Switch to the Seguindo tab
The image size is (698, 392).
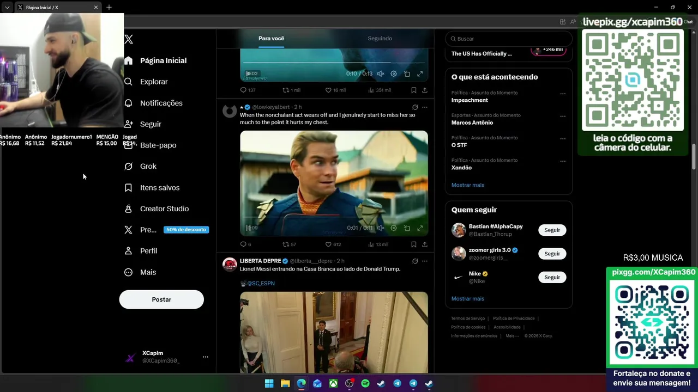(380, 39)
